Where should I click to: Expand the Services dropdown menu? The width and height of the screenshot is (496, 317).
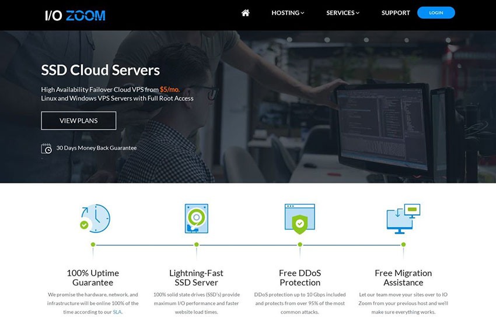click(x=343, y=13)
